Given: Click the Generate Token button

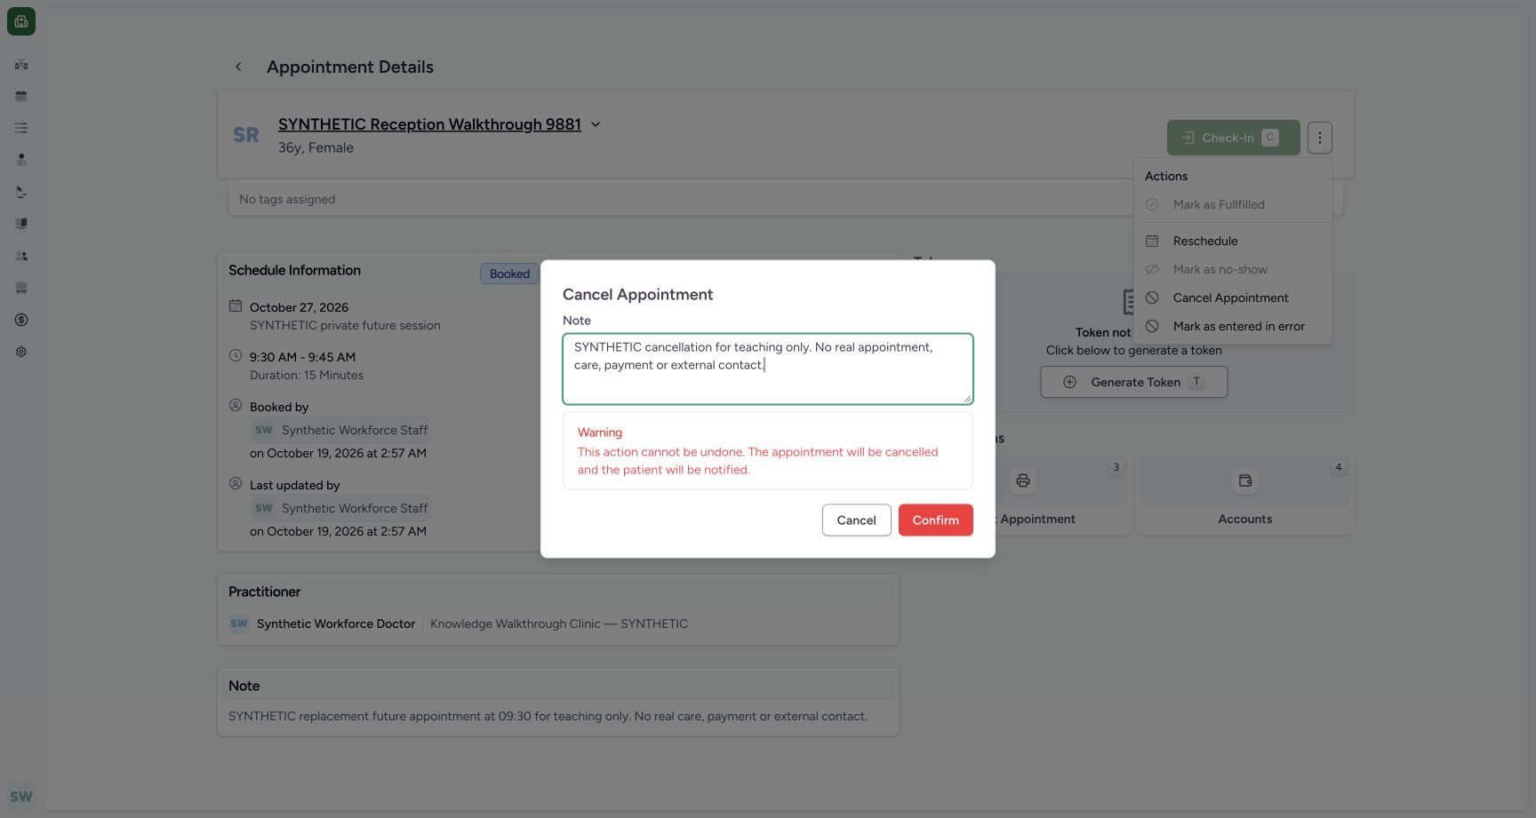Looking at the screenshot, I should pyautogui.click(x=1134, y=382).
